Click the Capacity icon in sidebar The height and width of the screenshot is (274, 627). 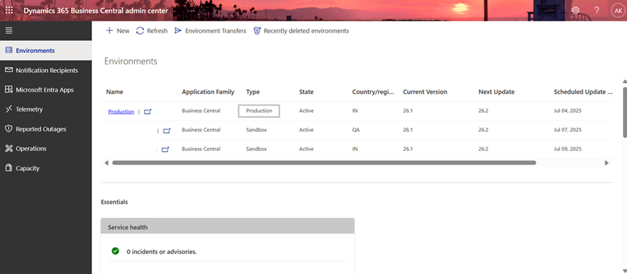pos(9,167)
